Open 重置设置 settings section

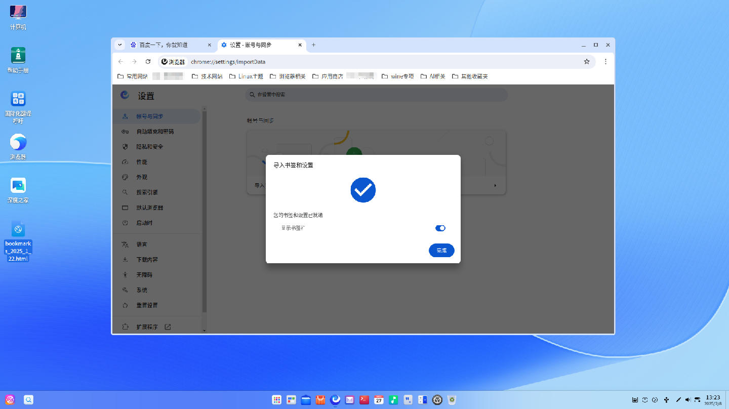click(156, 305)
